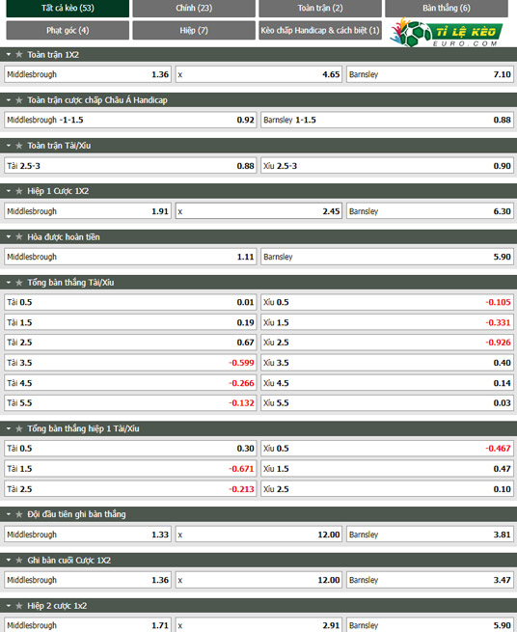
Task: Pick draw x 2.45 in Hiệp 1 1X2
Action: pyautogui.click(x=258, y=211)
